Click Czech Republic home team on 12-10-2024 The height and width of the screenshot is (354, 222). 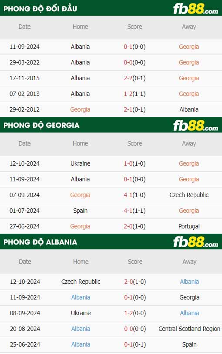coord(81,282)
